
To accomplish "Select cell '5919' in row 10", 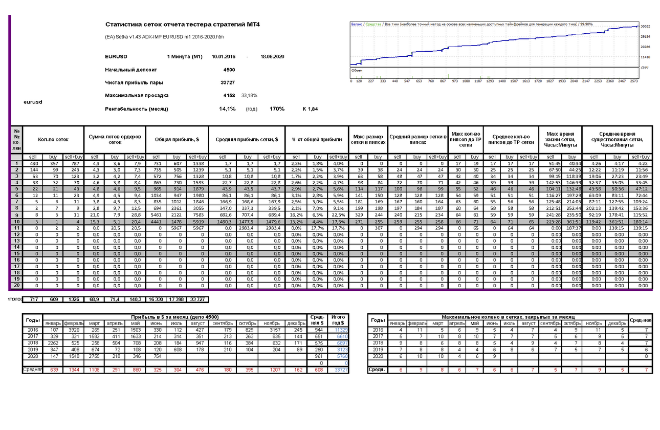I will [x=197, y=221].
